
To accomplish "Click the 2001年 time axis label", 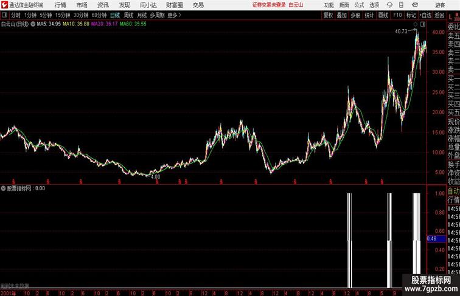I will (x=9, y=293).
